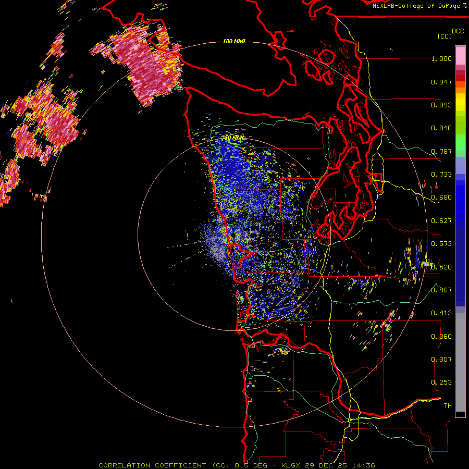469x469 pixels.
Task: Click the 0.893 legend value
Action: tap(441, 105)
